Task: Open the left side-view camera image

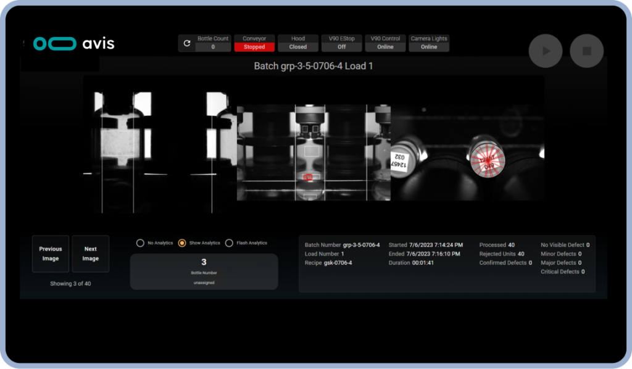Action: [159, 145]
